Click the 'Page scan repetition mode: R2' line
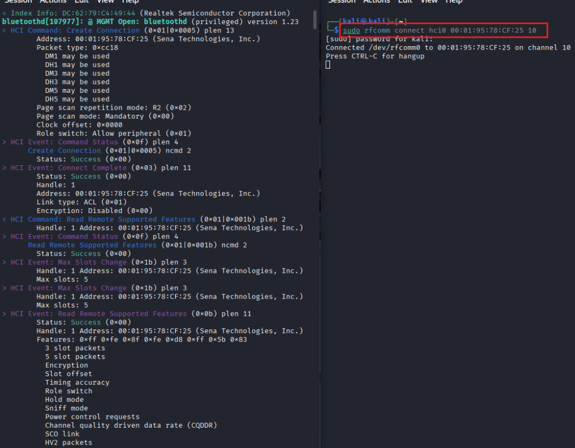Screen dimensions: 575x448 click(114, 108)
